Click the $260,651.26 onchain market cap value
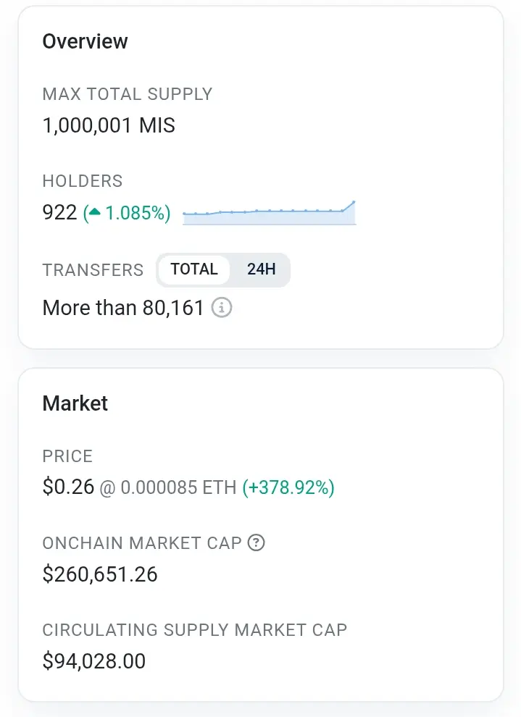The height and width of the screenshot is (717, 521). pos(100,574)
